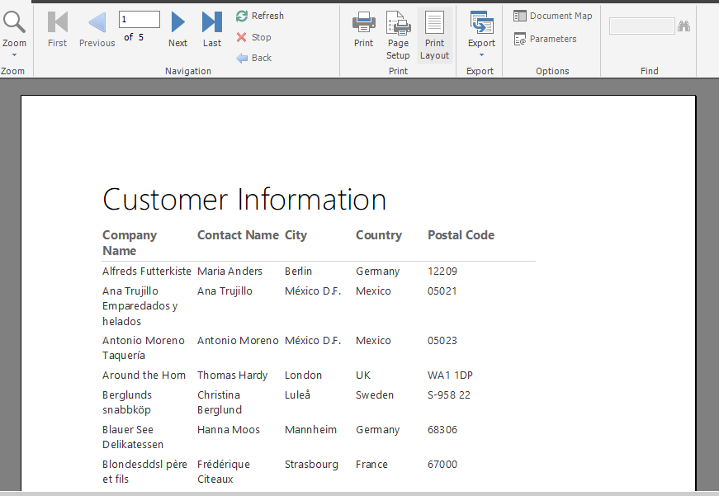This screenshot has height=496, width=719.
Task: Click the Country column header
Action: point(379,234)
